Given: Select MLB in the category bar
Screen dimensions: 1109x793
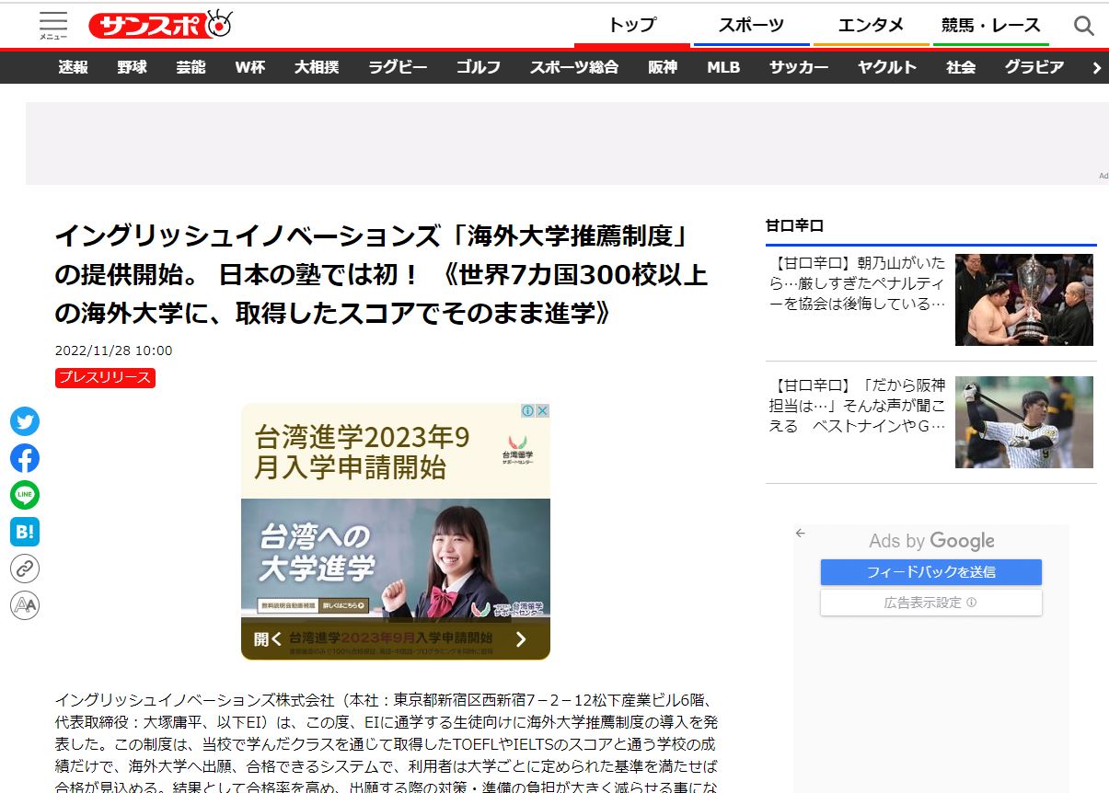Looking at the screenshot, I should click(723, 67).
